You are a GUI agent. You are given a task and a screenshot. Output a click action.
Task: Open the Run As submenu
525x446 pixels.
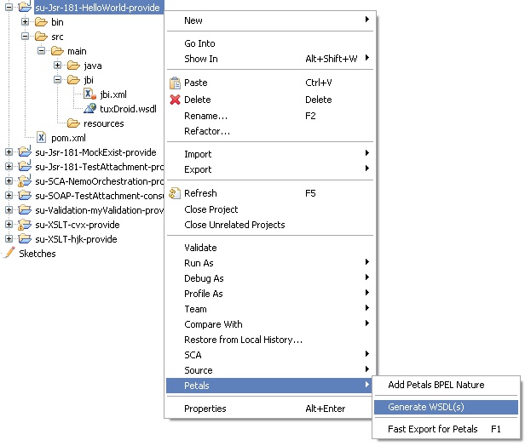[199, 263]
